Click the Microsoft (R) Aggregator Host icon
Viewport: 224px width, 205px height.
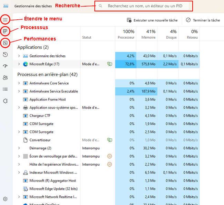[x=26, y=181]
